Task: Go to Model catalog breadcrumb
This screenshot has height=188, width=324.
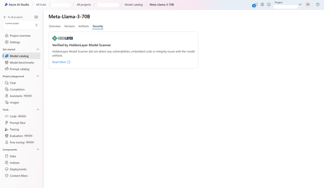Action: [x=134, y=5]
